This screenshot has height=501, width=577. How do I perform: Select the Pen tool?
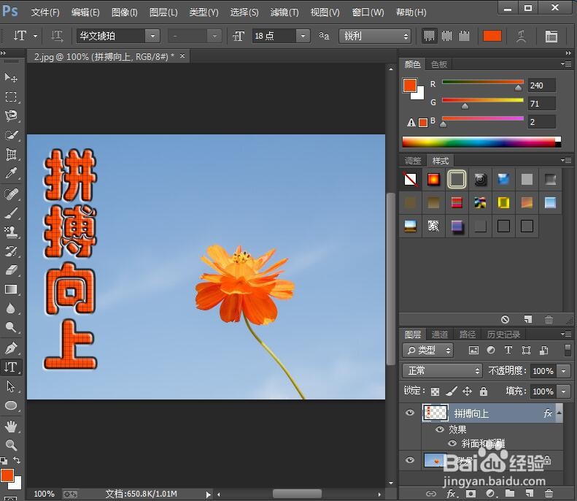(11, 348)
